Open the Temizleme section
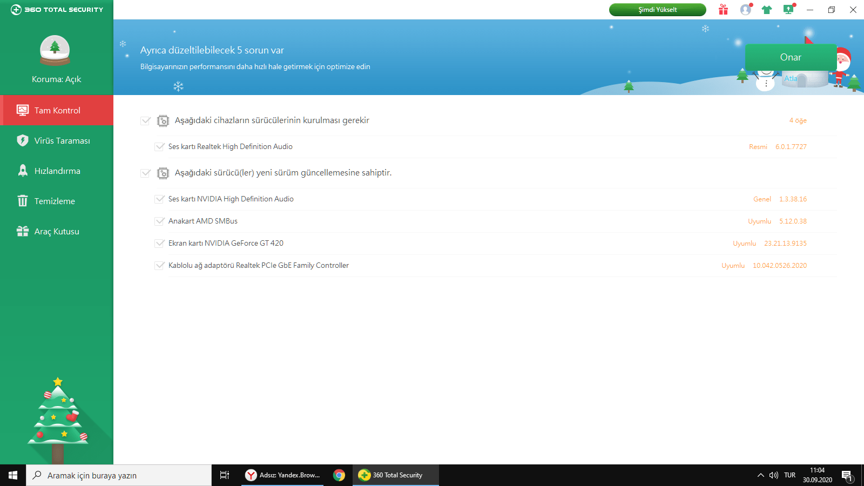The image size is (864, 486). tap(57, 201)
